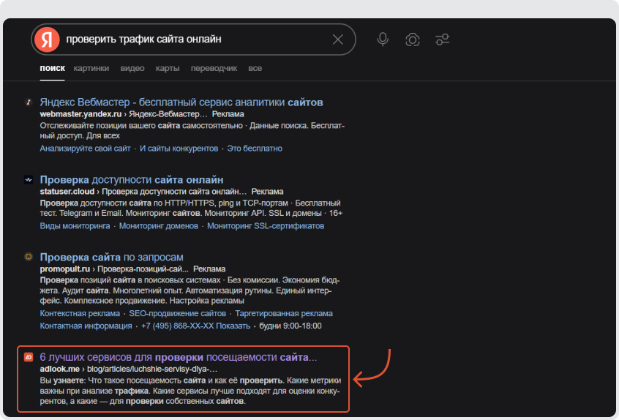This screenshot has width=619, height=420.
Task: Open Яндекс Вебмастер result title
Action: coord(181,102)
